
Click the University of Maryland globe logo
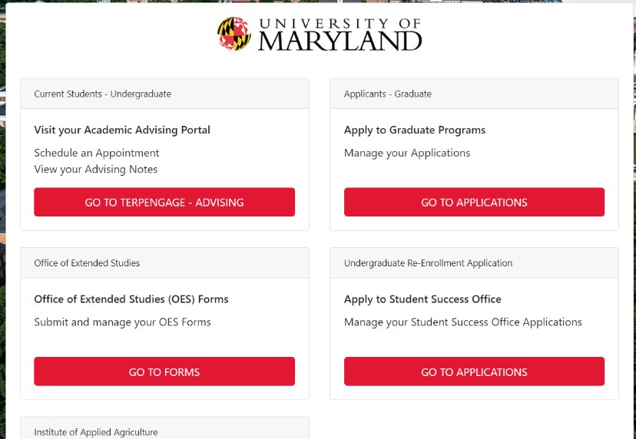click(x=234, y=34)
